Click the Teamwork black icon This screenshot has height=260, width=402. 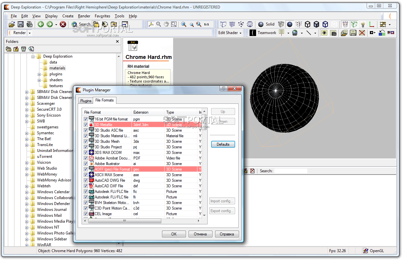pyautogui.click(x=252, y=33)
